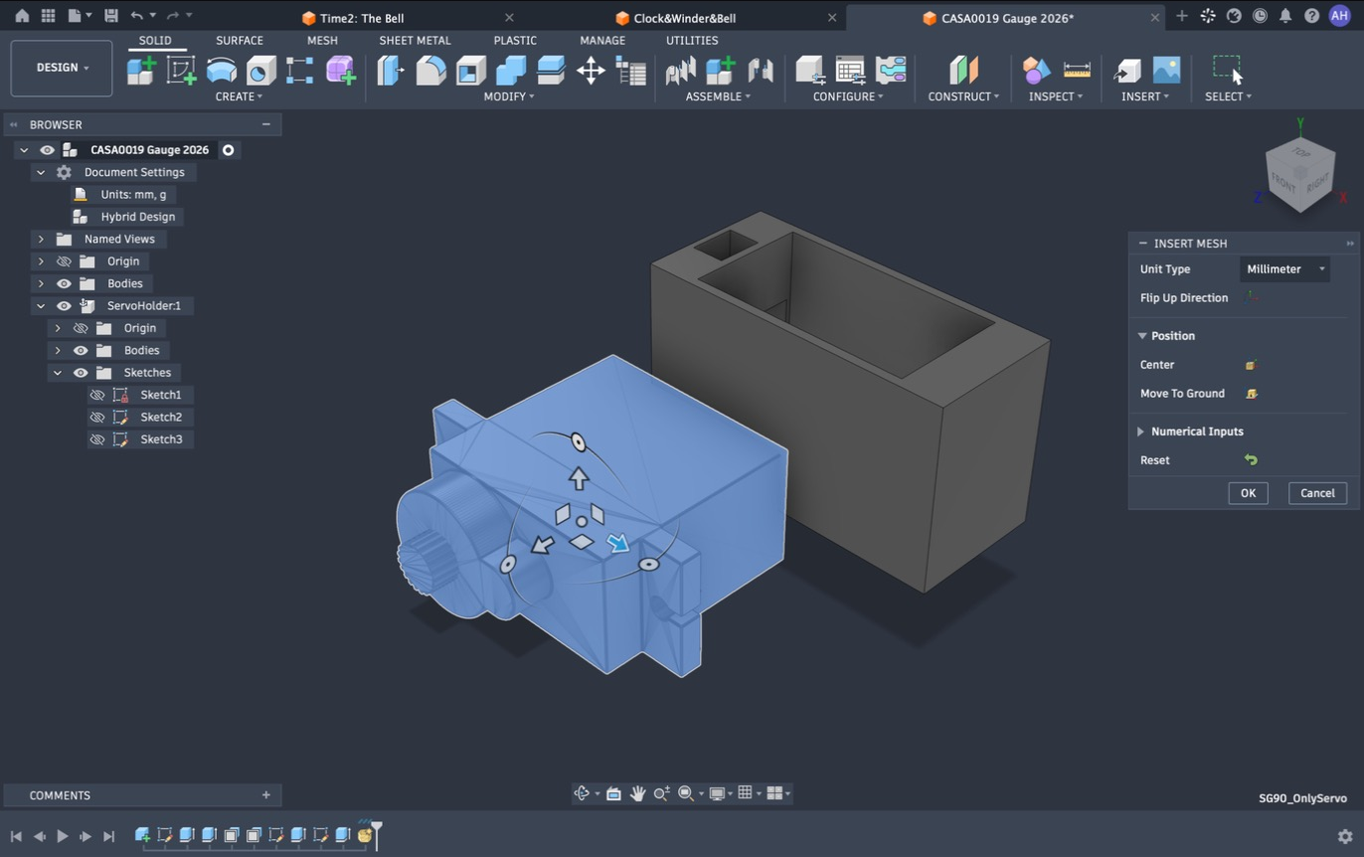The height and width of the screenshot is (857, 1364).
Task: Activate the Move/Copy four-arrow tool
Action: (x=591, y=71)
